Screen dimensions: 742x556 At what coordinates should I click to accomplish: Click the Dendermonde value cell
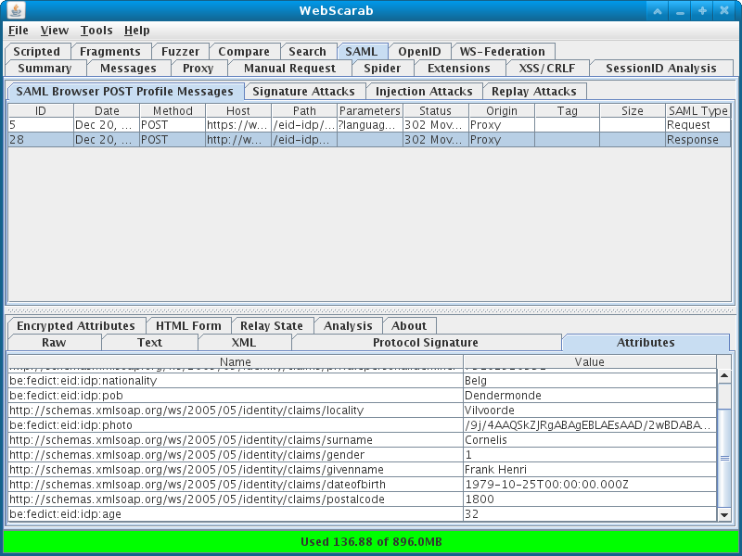(x=590, y=396)
